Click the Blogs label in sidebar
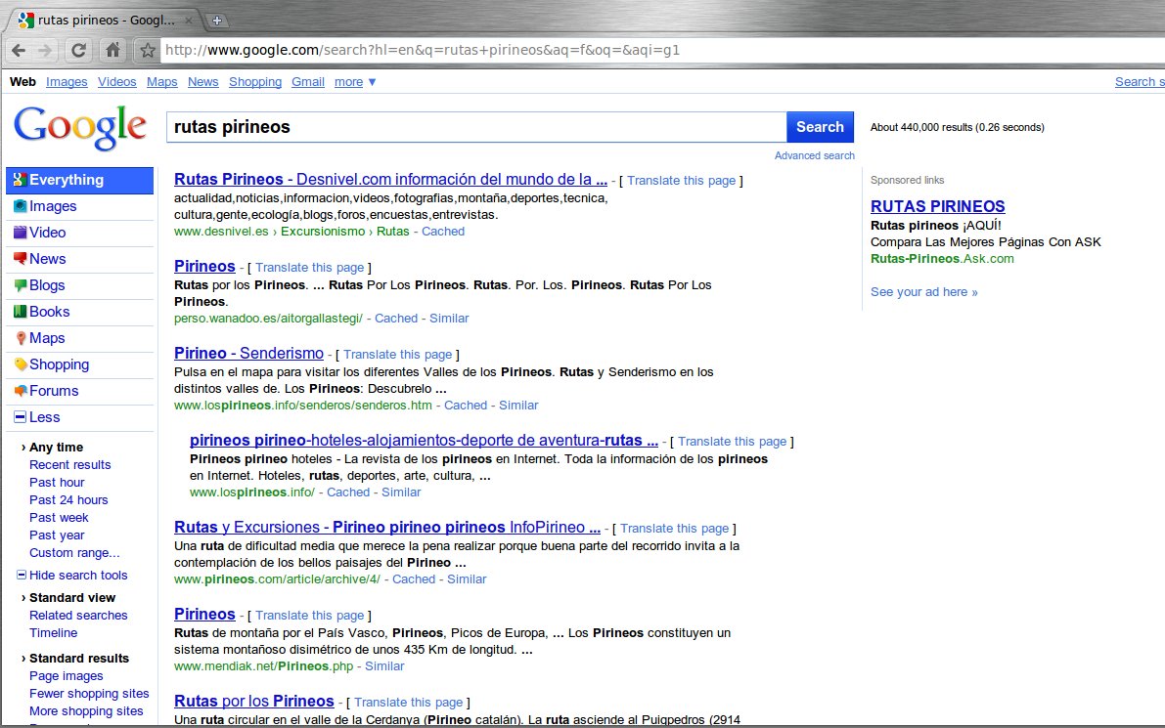The width and height of the screenshot is (1165, 728). tap(47, 285)
